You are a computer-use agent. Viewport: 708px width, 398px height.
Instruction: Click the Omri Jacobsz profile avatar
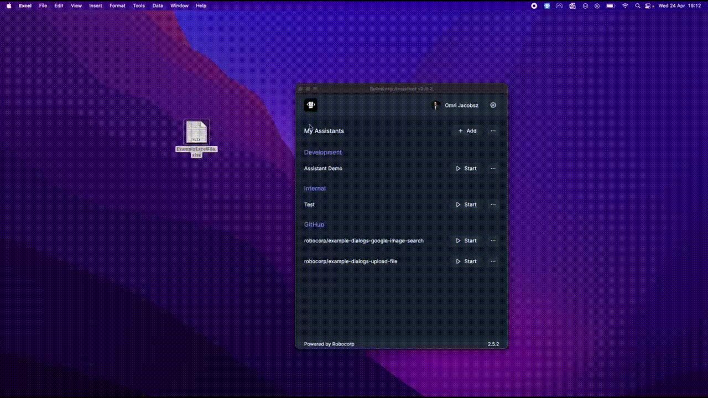436,105
